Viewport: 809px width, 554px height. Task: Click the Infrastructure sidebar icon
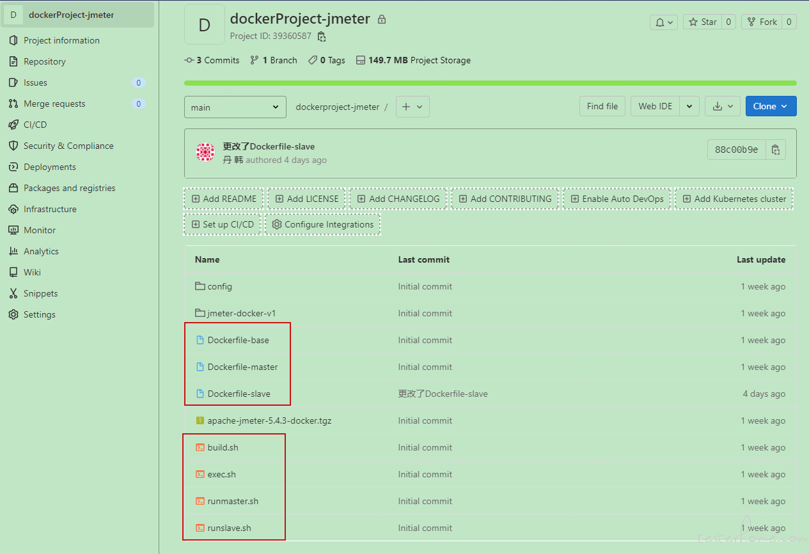pos(13,209)
